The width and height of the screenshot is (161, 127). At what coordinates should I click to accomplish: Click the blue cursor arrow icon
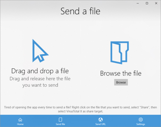(40, 51)
